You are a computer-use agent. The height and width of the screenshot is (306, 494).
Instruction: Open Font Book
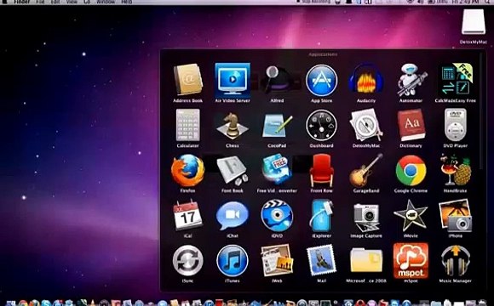(233, 171)
